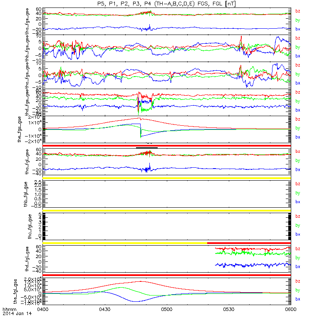Click green by legend of the_fgs_gse panel
The image size is (312, 333).
tap(298, 128)
